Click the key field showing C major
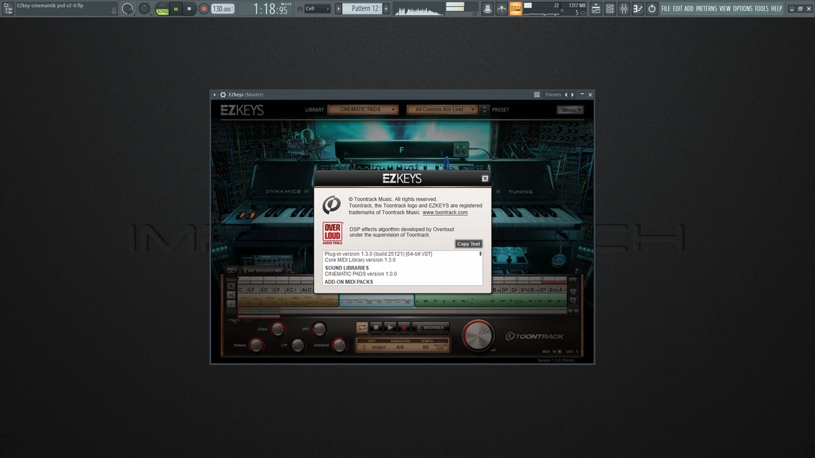 coord(374,347)
